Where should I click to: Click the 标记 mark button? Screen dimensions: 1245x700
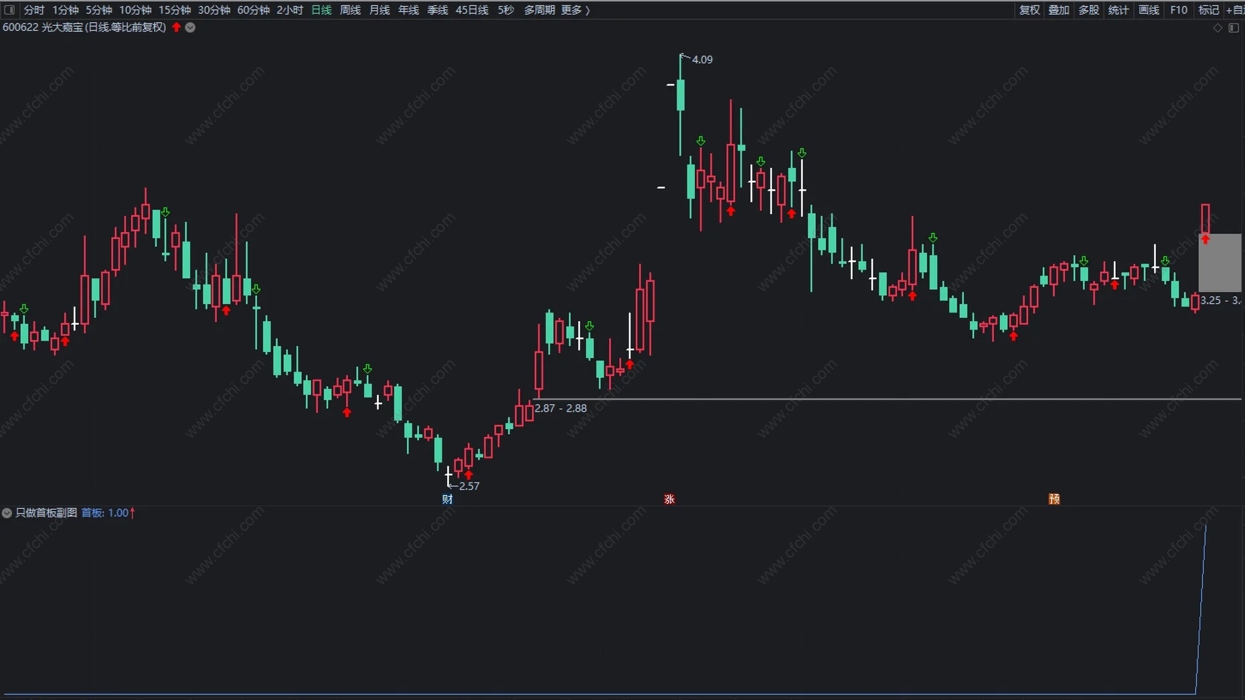click(x=1208, y=10)
